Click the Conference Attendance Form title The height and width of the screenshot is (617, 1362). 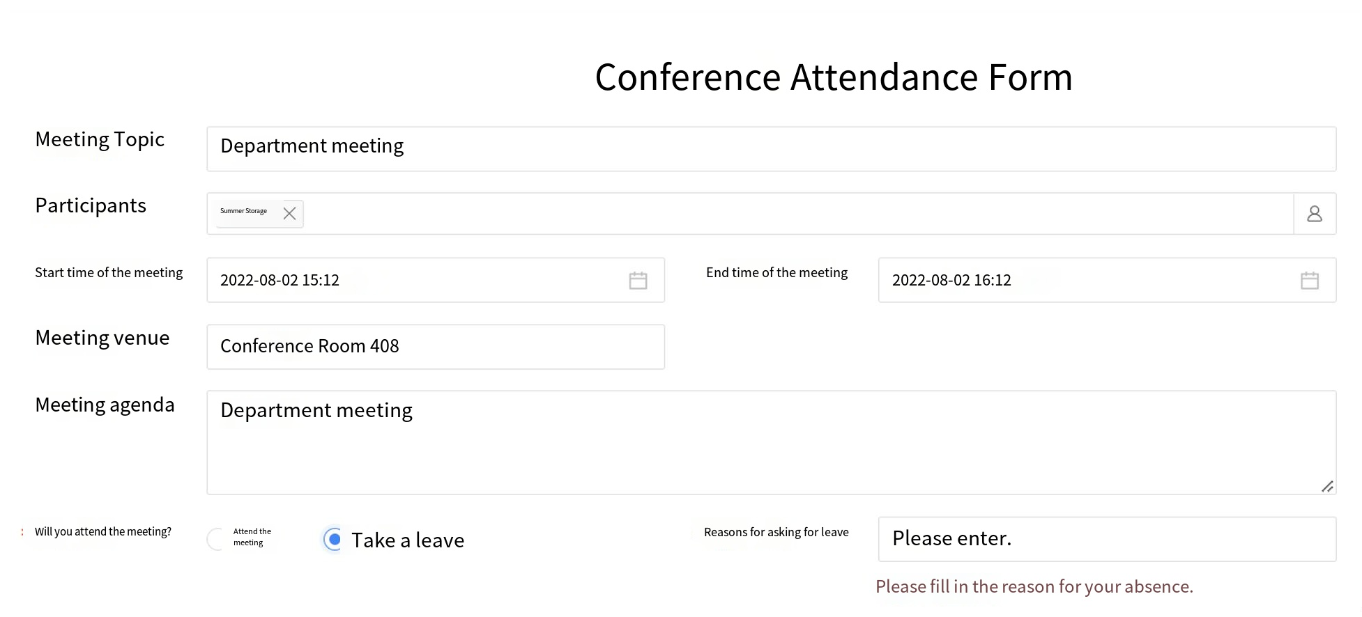[x=833, y=77]
